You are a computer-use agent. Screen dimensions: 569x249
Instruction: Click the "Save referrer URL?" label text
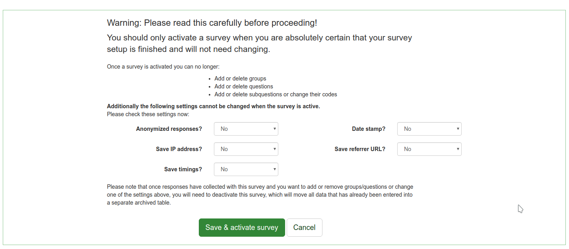click(x=359, y=149)
